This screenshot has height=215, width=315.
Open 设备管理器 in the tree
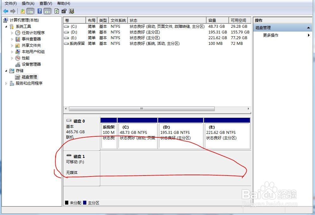tap(31, 64)
